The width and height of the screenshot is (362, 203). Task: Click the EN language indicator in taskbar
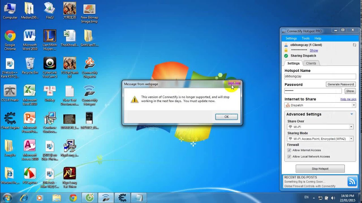click(307, 197)
